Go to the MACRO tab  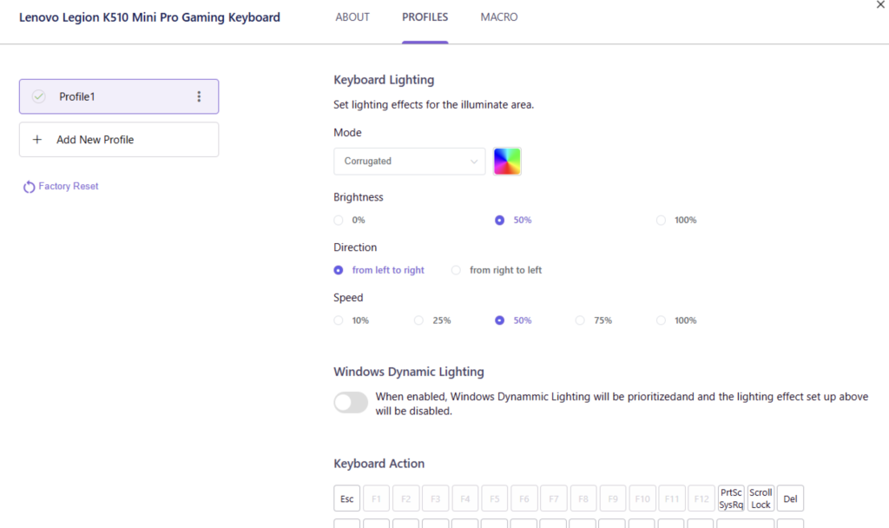tap(499, 17)
